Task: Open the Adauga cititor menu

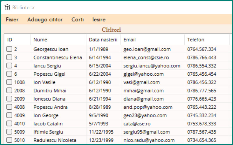Action: click(45, 20)
